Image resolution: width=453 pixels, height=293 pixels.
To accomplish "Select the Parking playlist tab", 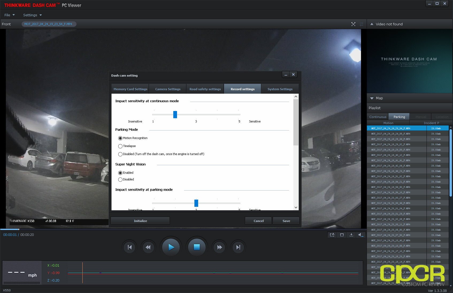I will point(399,117).
